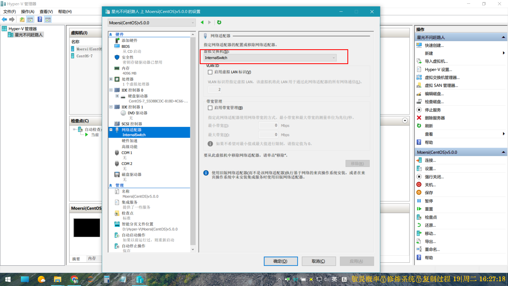Switch to Memory tab in VM details
Image resolution: width=508 pixels, height=286 pixels.
coord(92,258)
